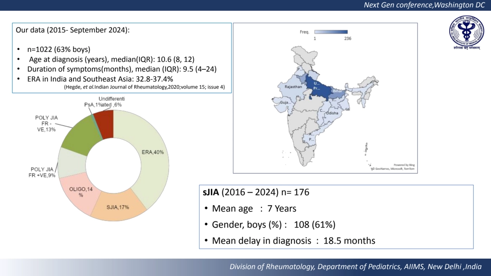Click 'Our data (2015- September 2024):' heading
Screen dimensions: 491x276
coord(73,30)
